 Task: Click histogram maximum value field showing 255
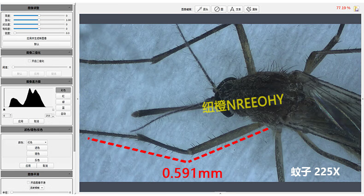pyautogui.click(x=48, y=116)
